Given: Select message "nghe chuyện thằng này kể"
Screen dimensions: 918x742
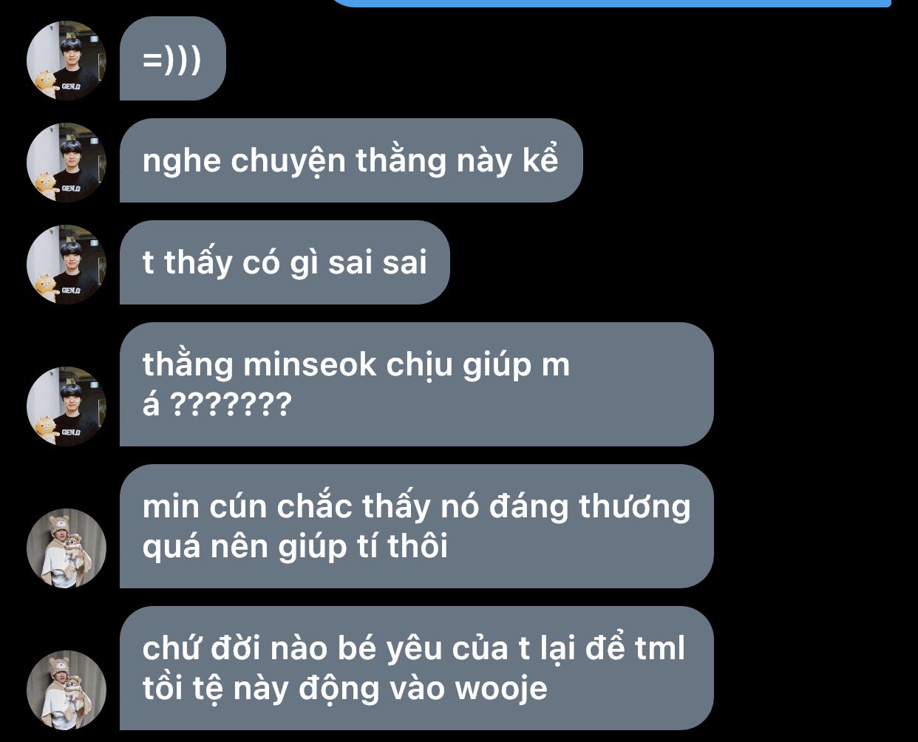Looking at the screenshot, I should [x=351, y=160].
